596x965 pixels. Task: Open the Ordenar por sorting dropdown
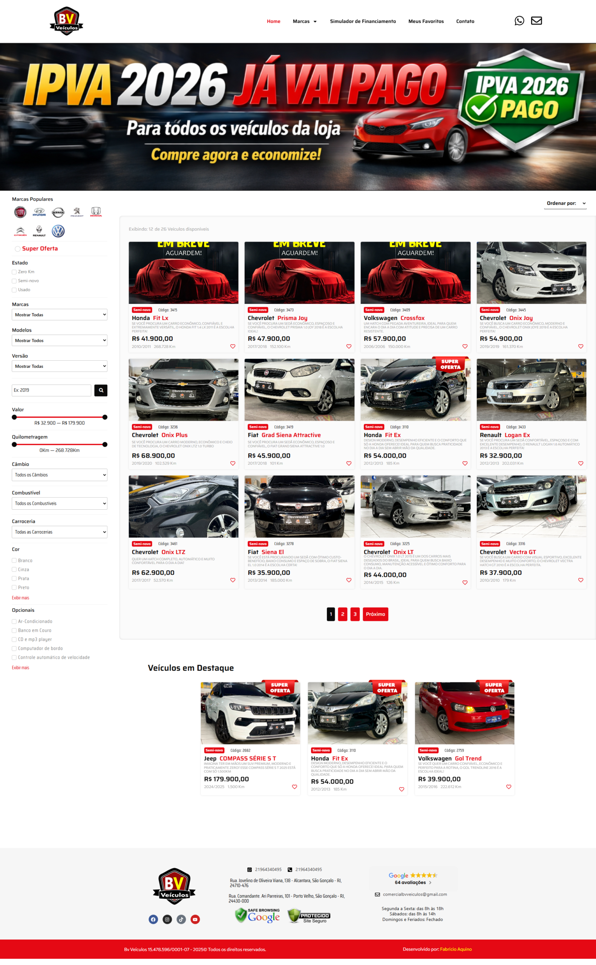[x=565, y=203]
